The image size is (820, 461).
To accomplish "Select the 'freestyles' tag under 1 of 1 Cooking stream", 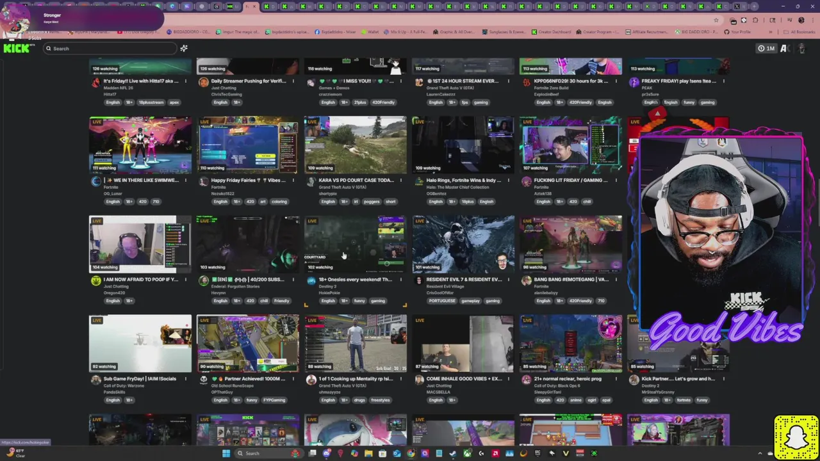I will tap(380, 400).
